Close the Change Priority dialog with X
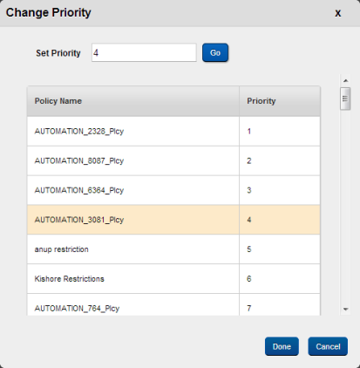This screenshot has height=368, width=360. [x=337, y=13]
